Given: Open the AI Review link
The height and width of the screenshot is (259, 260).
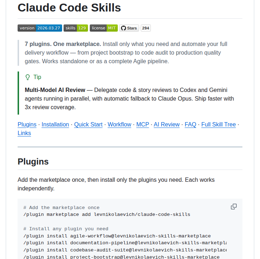Looking at the screenshot, I should tap(167, 125).
